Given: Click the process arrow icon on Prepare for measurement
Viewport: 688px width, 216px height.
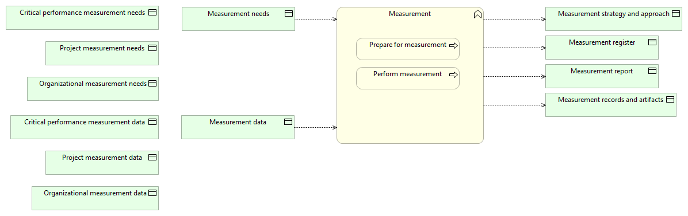Looking at the screenshot, I should 454,45.
